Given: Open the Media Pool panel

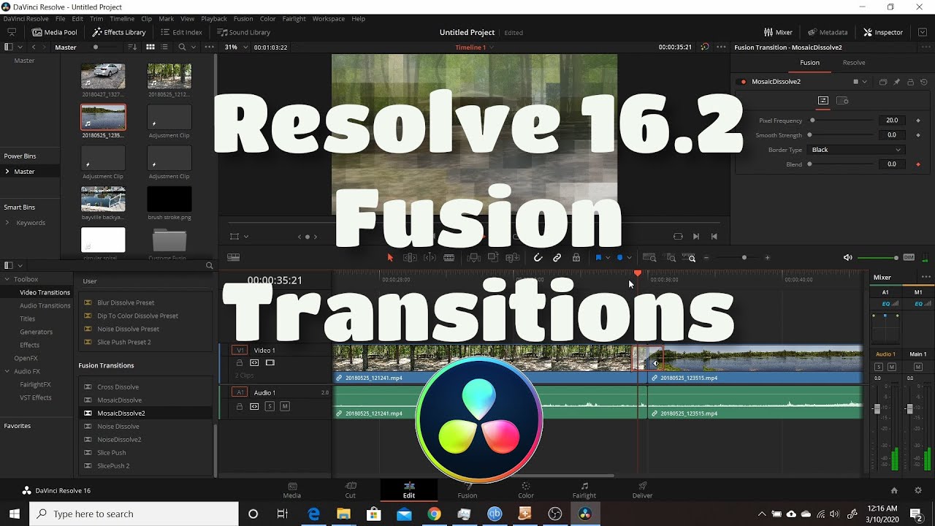Looking at the screenshot, I should 55,32.
